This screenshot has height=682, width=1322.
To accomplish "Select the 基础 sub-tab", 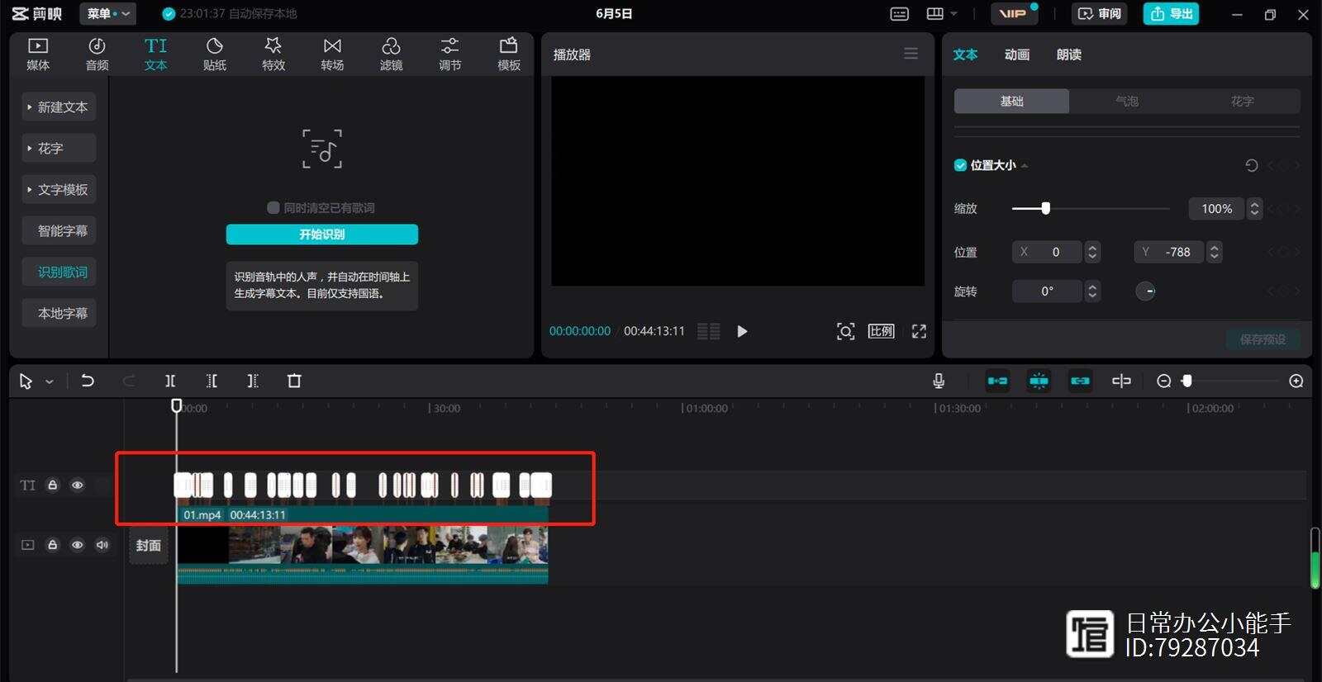I will pos(1012,101).
